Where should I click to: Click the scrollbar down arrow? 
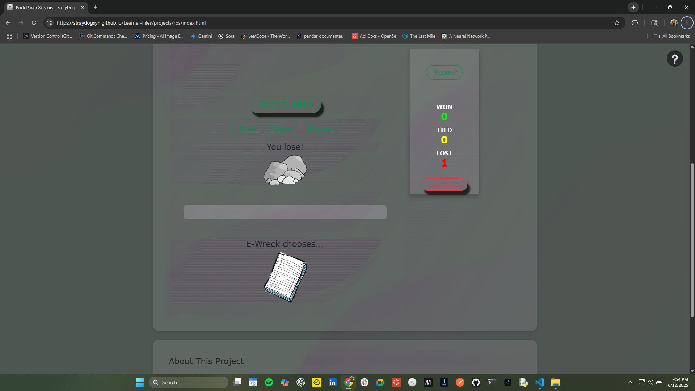pos(692,371)
